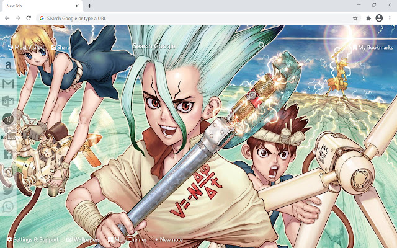Open the Outlook shortcut in sidebar
This screenshot has height=248, width=397.
pos(8,101)
